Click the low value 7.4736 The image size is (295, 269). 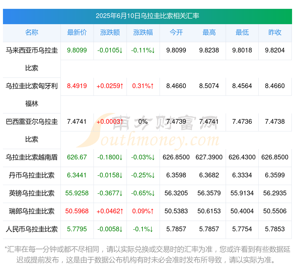tap(242, 122)
